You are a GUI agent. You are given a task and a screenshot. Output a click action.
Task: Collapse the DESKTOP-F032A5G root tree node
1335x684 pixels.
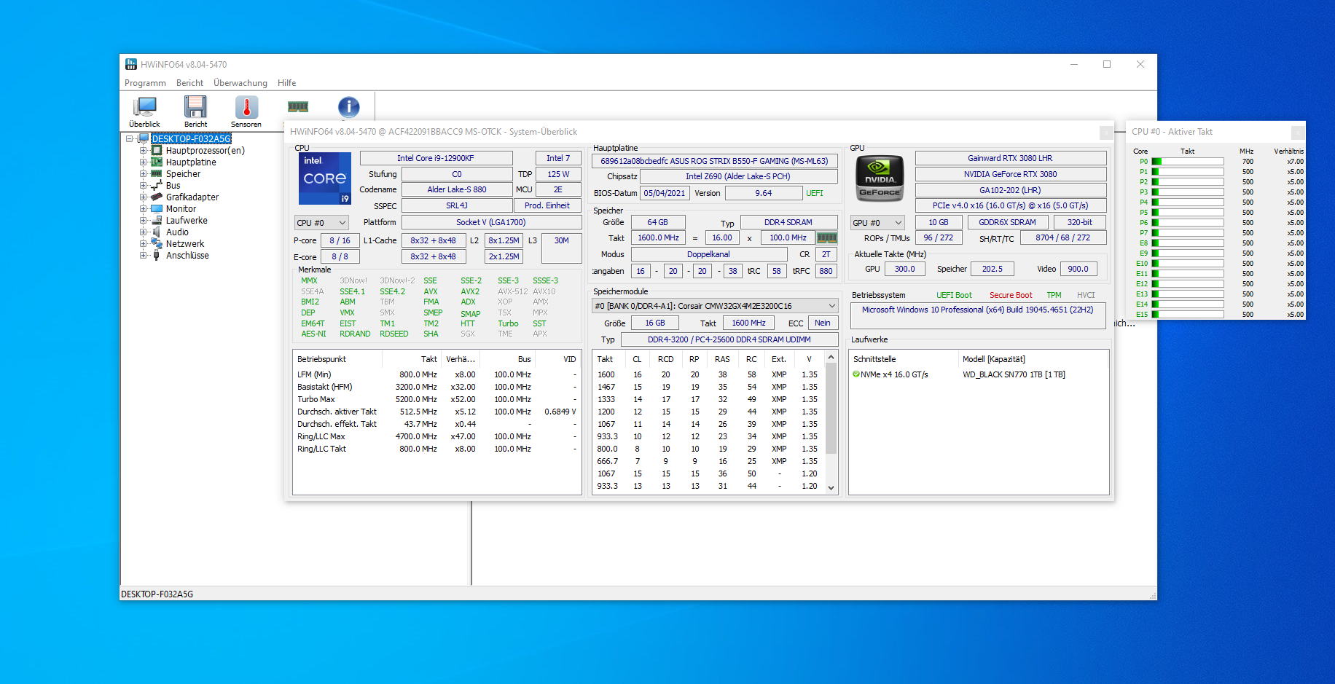coord(130,138)
